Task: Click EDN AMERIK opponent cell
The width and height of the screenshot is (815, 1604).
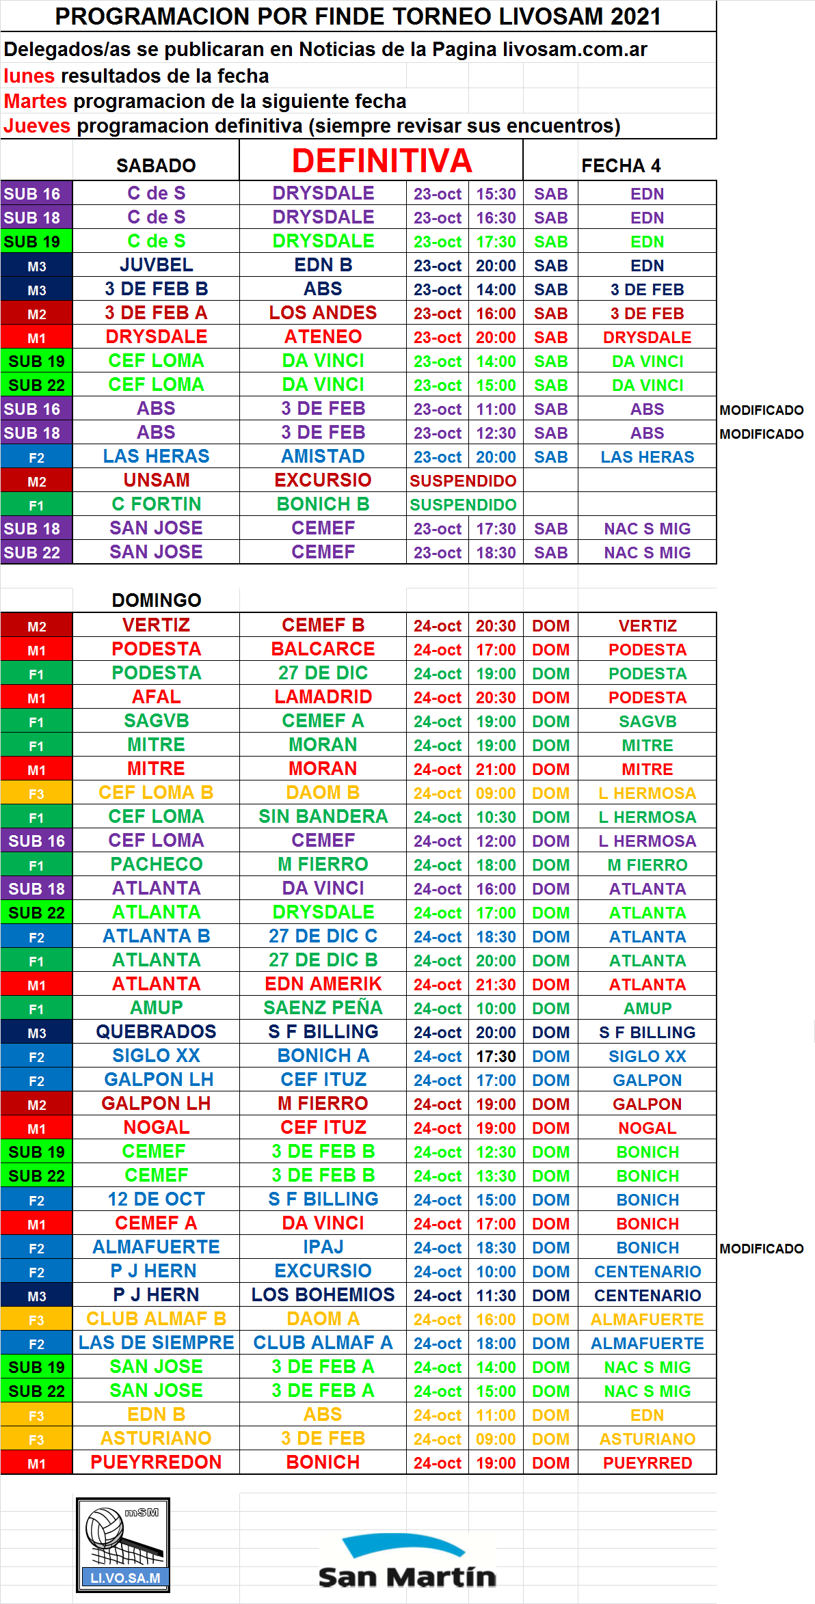Action: (x=323, y=984)
